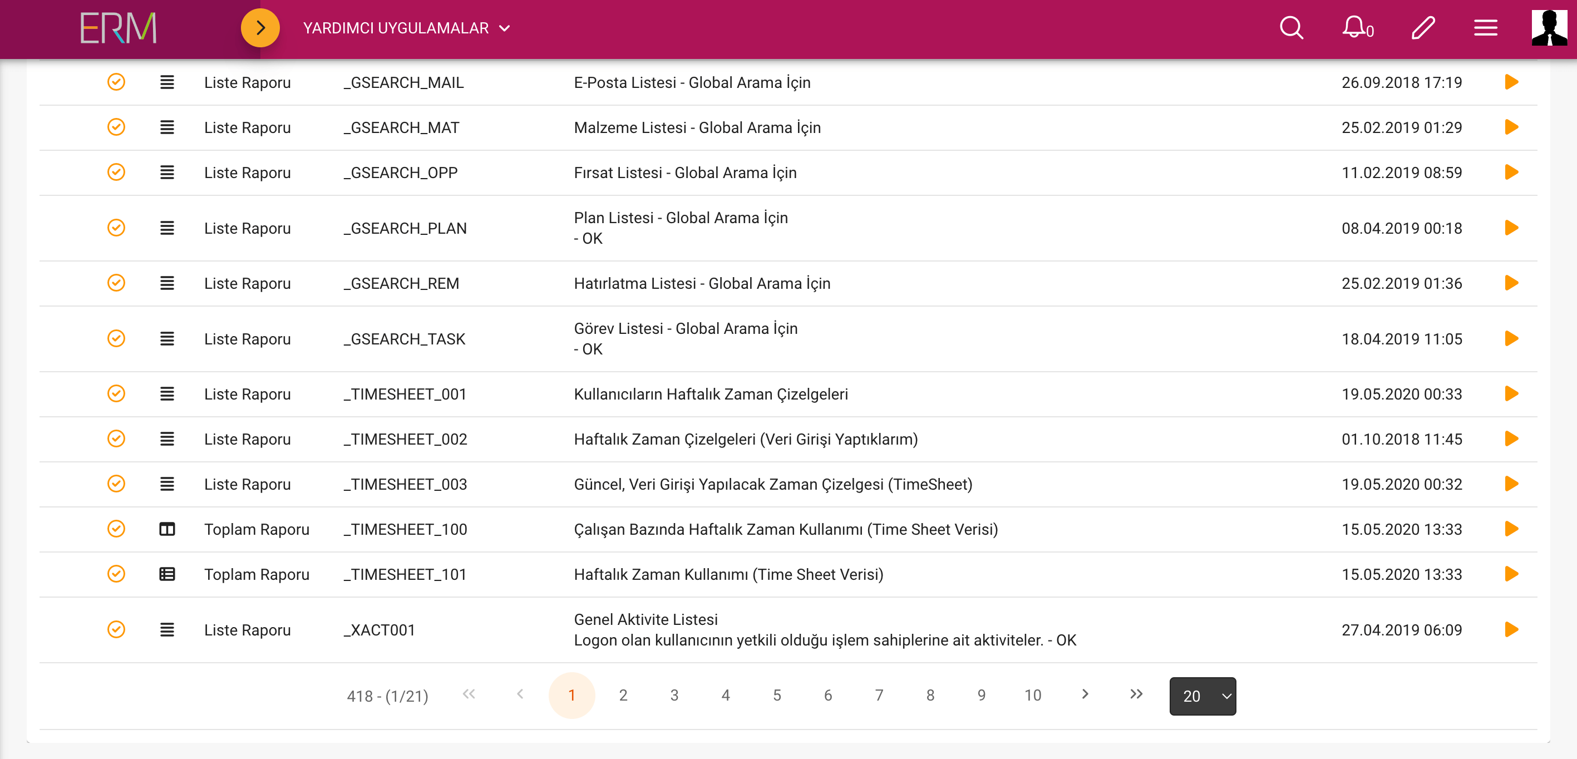Go to page 5 in pagination
1577x759 pixels.
pos(777,696)
